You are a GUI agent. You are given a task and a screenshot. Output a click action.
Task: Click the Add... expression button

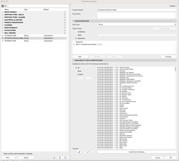pyautogui.click(x=80, y=57)
